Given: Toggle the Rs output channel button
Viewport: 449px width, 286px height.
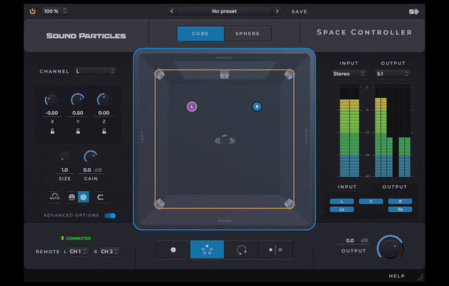Looking at the screenshot, I should [400, 209].
